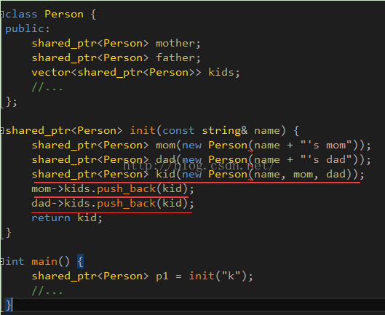The width and height of the screenshot is (385, 315).
Task: Click the 'int' return type of main
Action: 15,261
